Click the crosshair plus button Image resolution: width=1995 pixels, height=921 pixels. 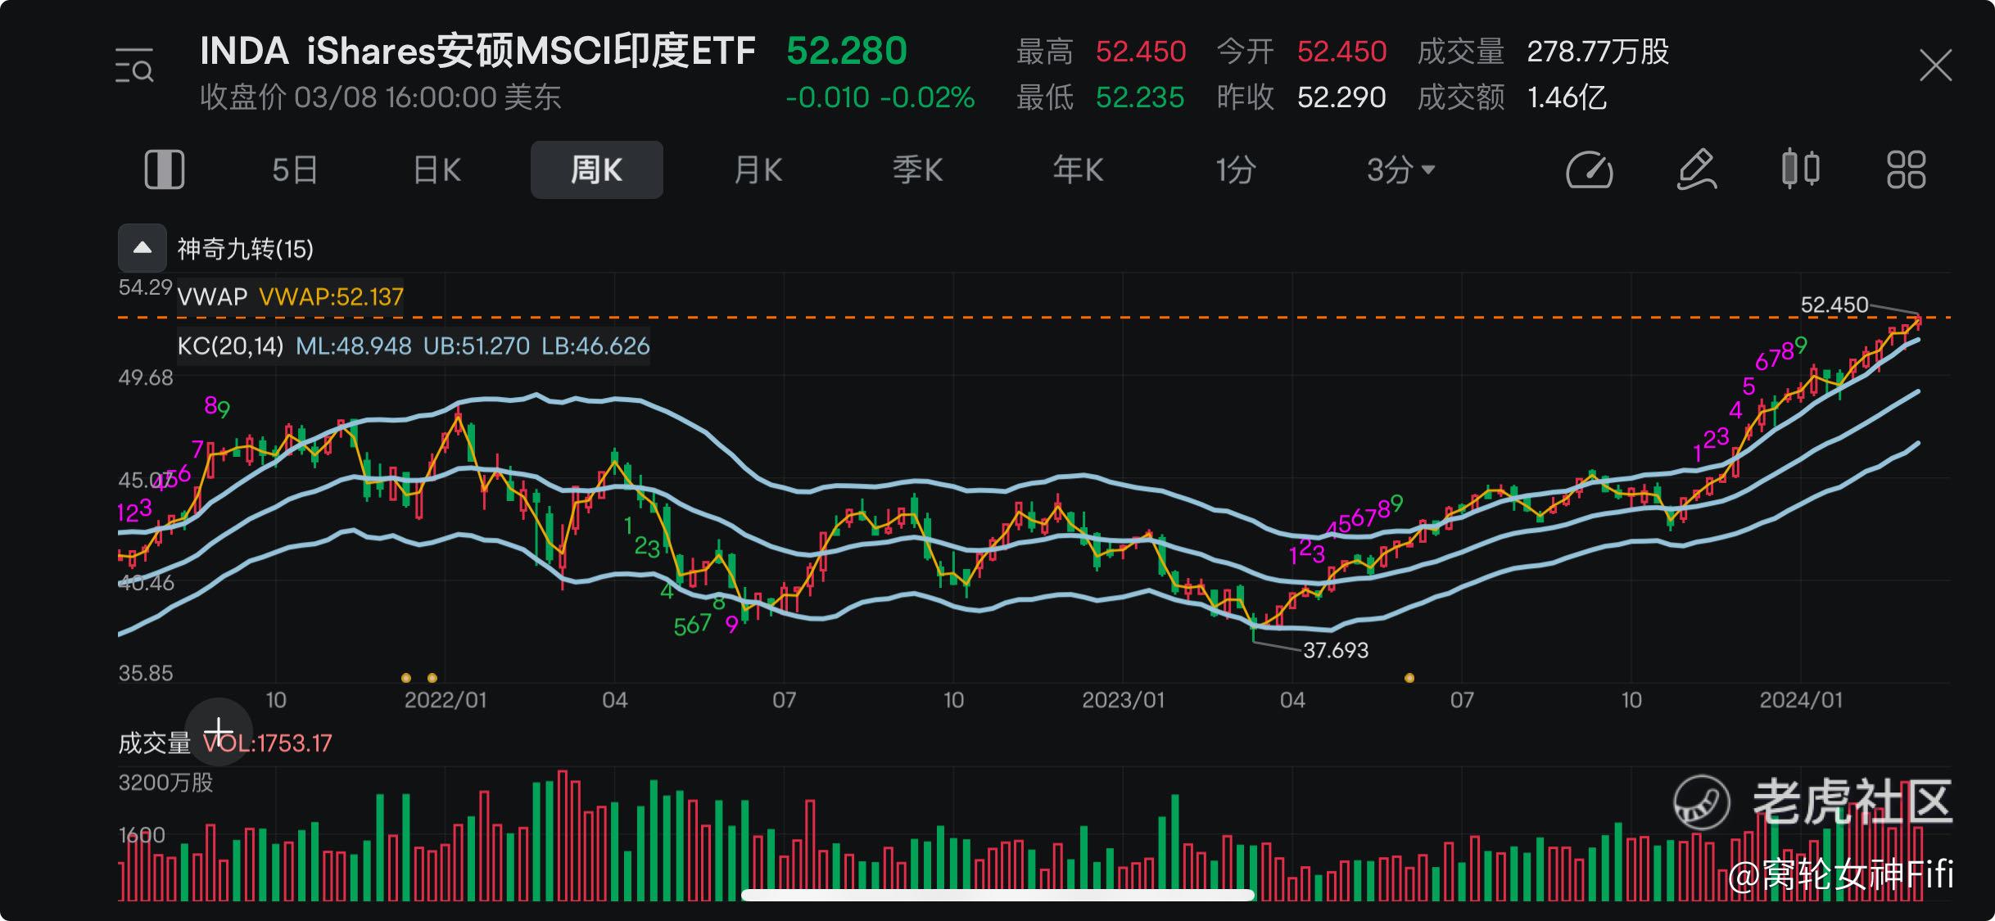pos(219,731)
